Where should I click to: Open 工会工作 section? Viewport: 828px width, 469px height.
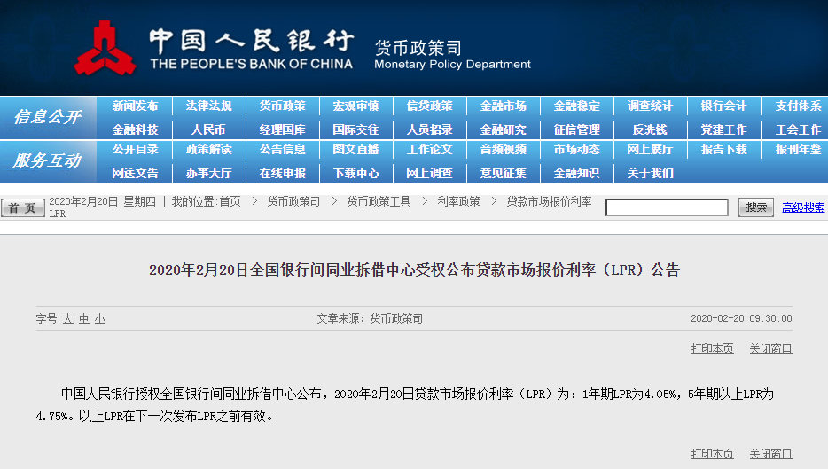pyautogui.click(x=798, y=129)
